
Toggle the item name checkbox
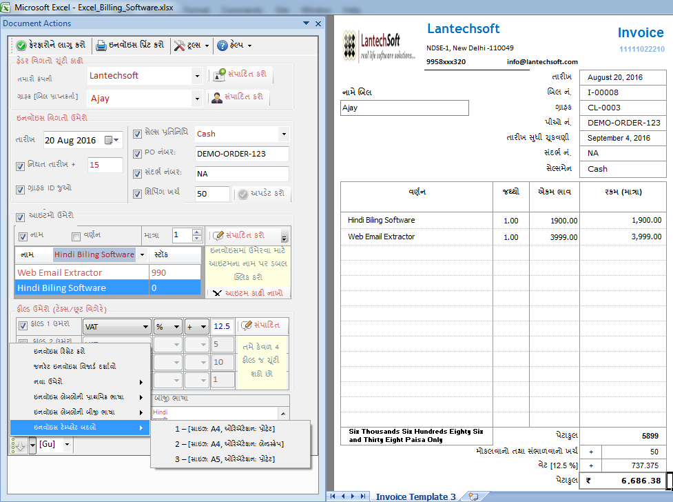(23, 237)
